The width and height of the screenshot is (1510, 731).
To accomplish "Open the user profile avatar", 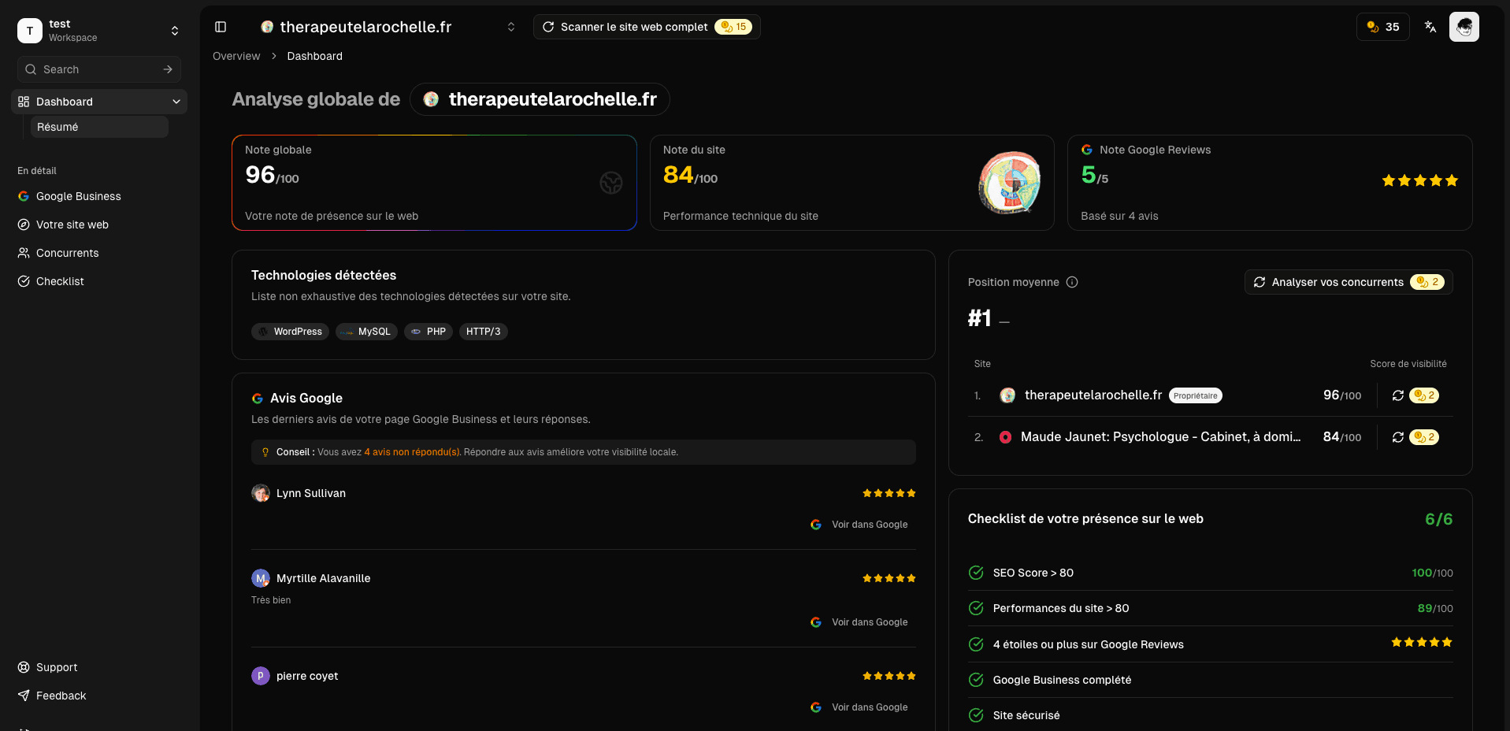I will [1465, 26].
